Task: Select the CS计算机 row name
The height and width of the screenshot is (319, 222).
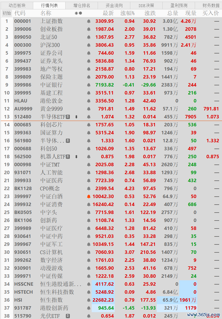Action: pyautogui.click(x=51, y=252)
